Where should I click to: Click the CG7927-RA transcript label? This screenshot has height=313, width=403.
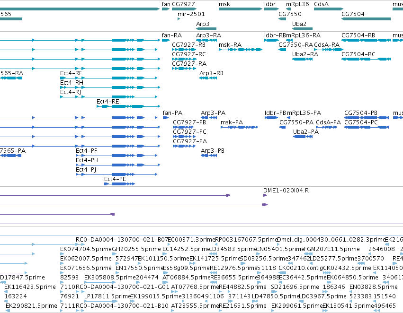coord(189,64)
